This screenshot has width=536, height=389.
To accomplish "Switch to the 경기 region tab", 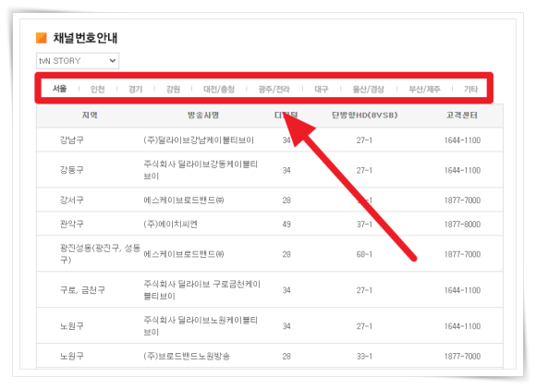I will pos(135,90).
